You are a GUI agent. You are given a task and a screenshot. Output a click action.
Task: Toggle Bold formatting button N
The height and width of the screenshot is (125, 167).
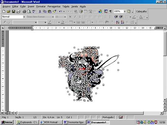pos(70,17)
